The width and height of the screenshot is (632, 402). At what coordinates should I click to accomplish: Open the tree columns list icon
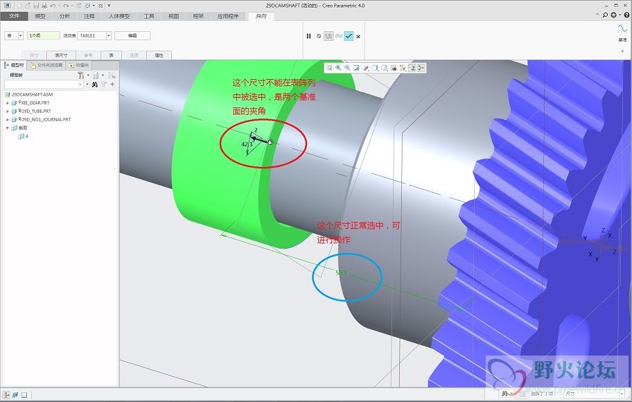pos(96,76)
